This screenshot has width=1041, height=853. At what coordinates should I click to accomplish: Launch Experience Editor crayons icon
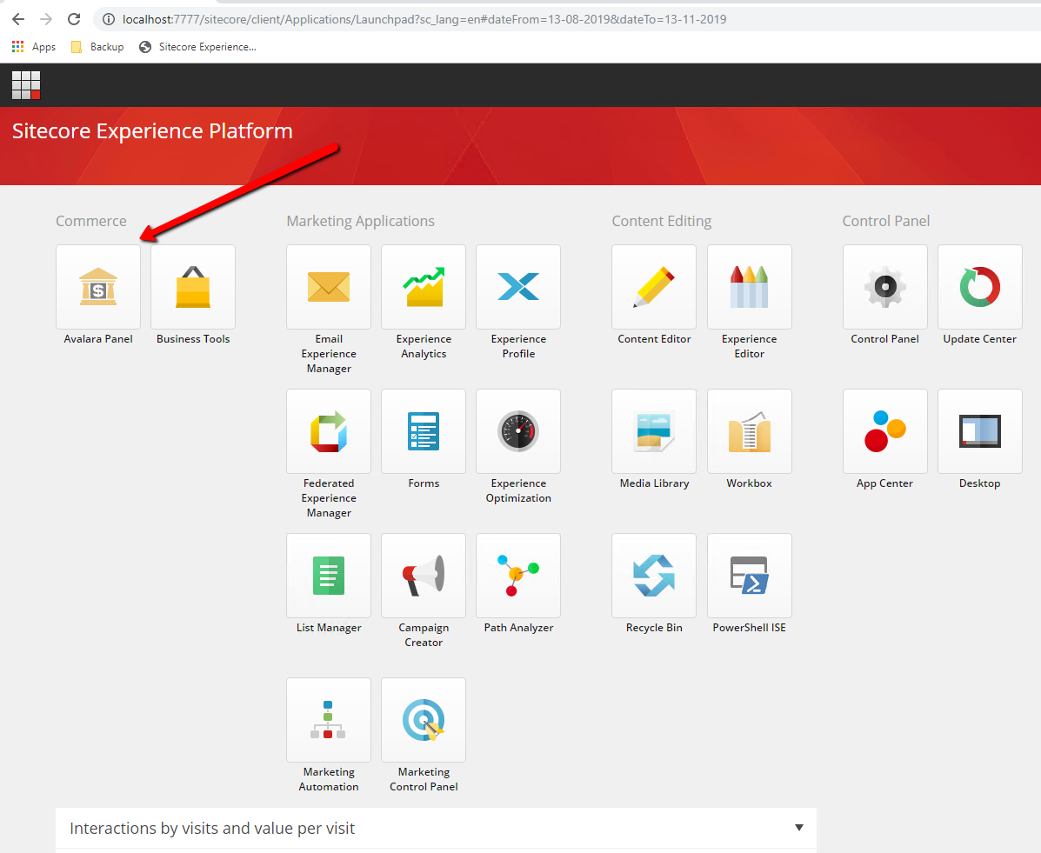click(x=750, y=287)
